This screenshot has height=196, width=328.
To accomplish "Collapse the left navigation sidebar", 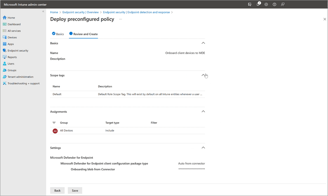I will coord(43,11).
